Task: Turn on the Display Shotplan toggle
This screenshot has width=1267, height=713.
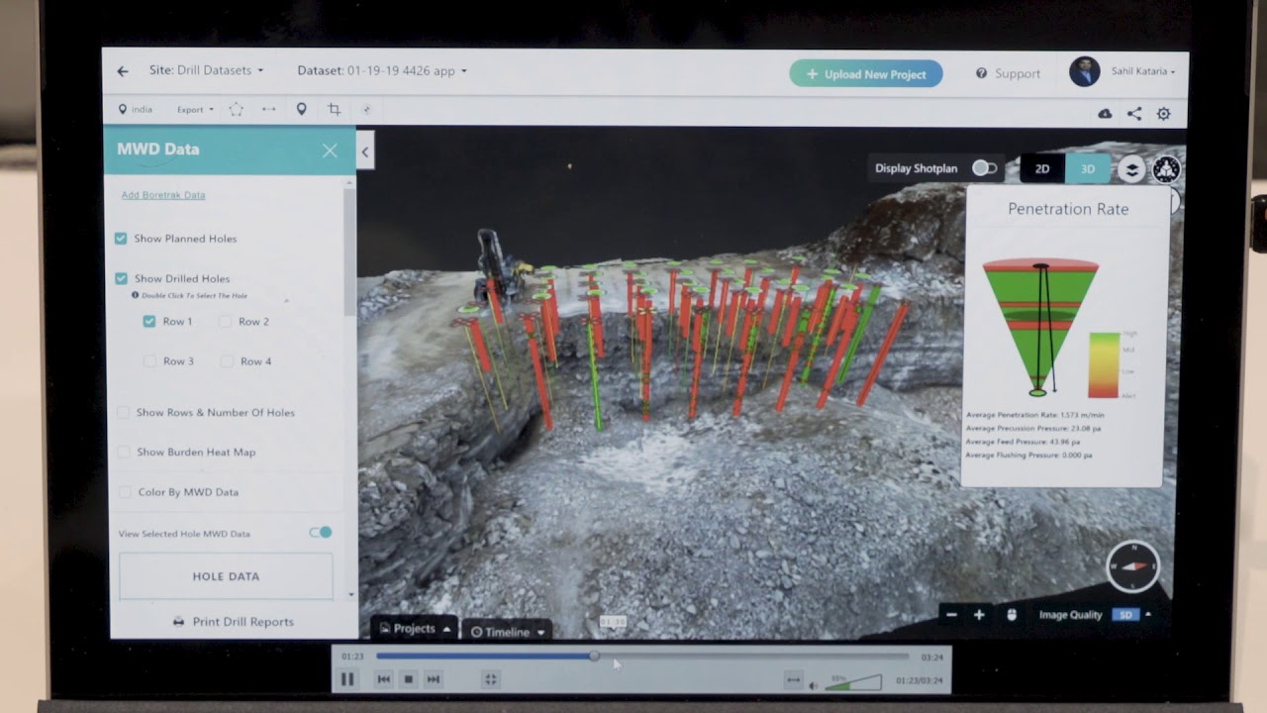Action: pos(984,168)
